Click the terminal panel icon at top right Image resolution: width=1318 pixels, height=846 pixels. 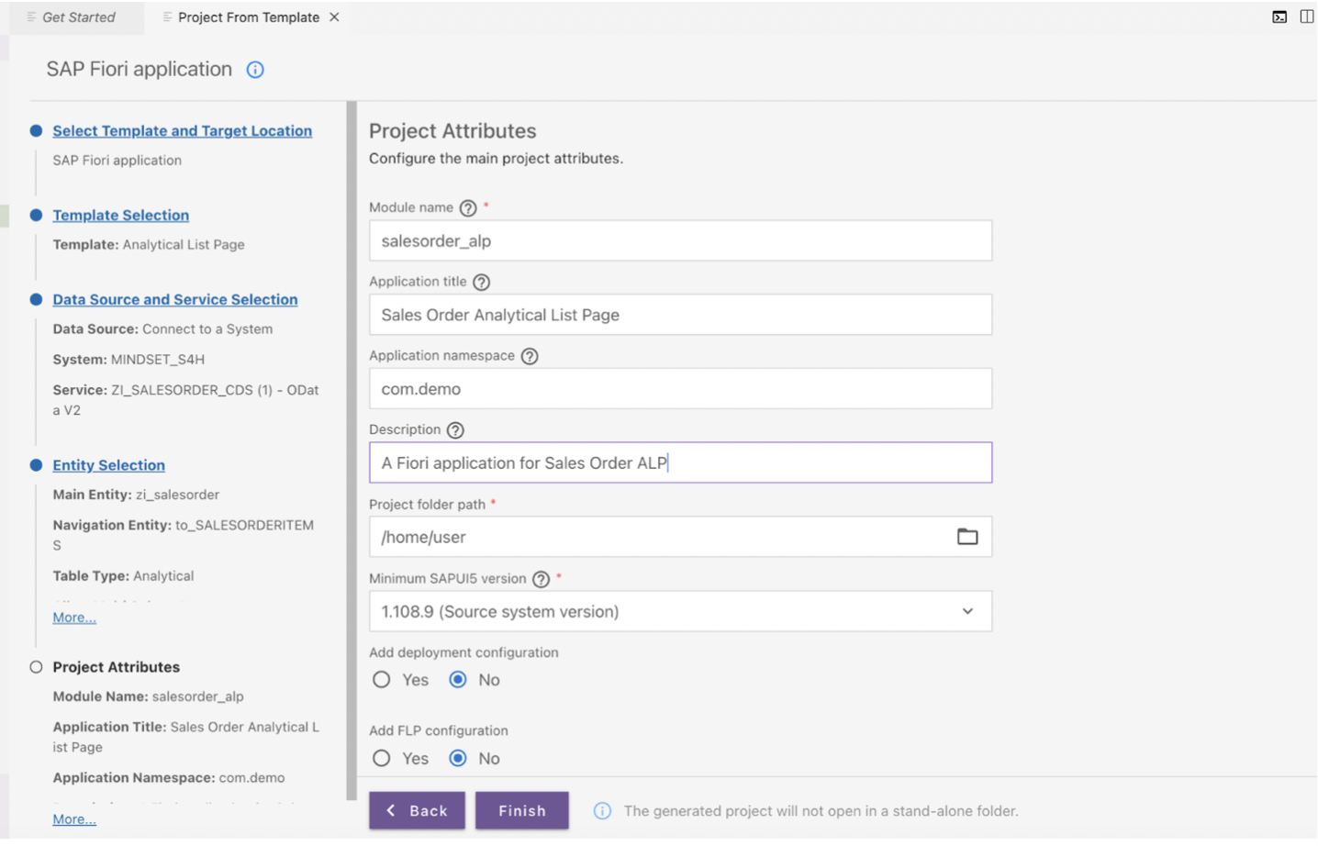[x=1279, y=17]
